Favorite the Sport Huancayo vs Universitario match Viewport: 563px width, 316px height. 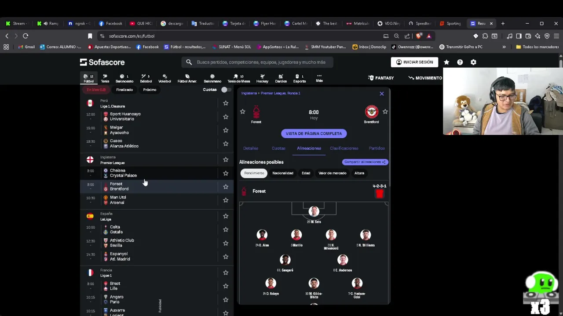[x=226, y=117]
